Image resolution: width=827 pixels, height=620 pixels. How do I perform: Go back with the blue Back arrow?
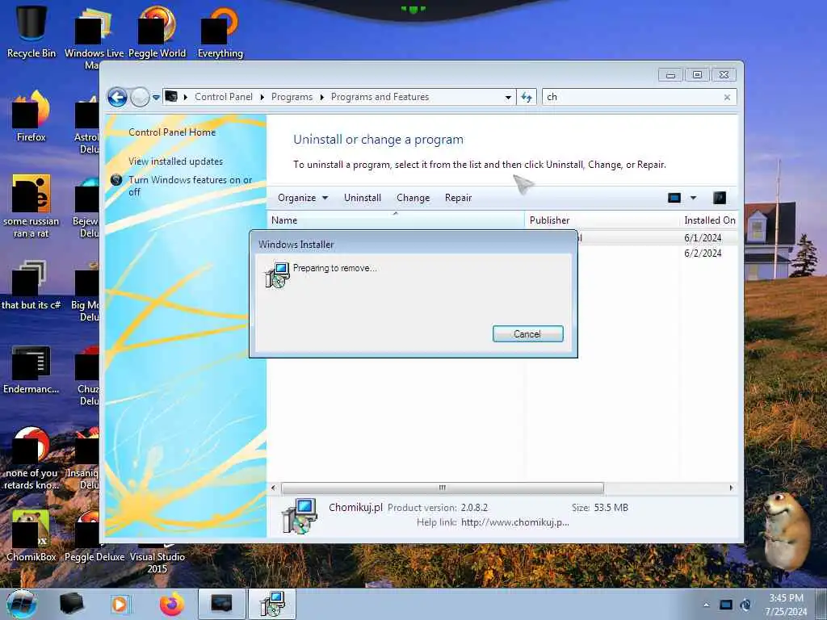(117, 97)
